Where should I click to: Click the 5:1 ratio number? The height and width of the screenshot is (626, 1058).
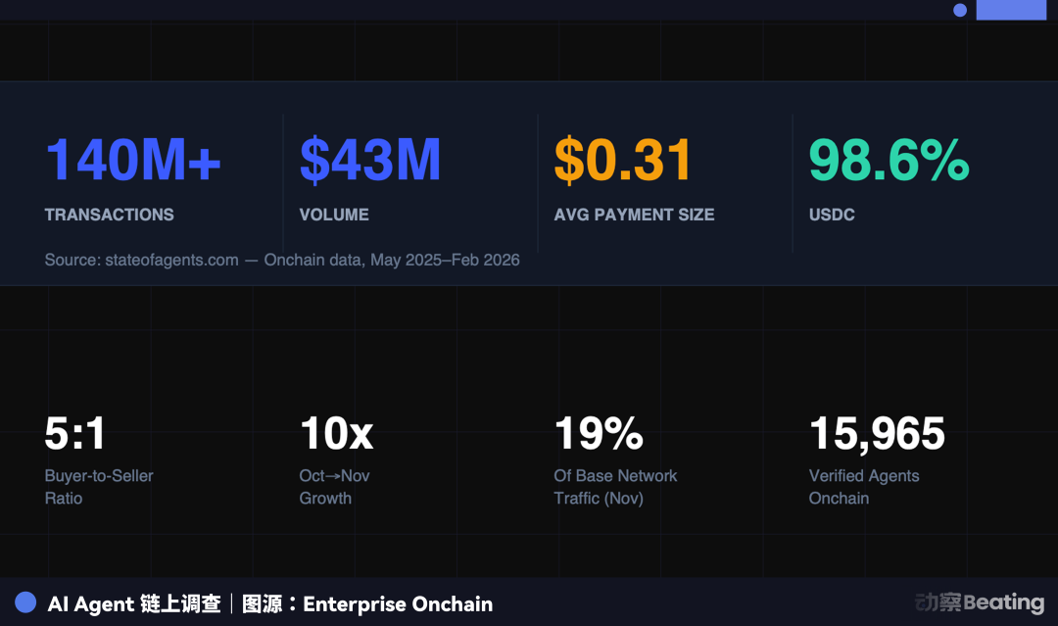(x=75, y=434)
